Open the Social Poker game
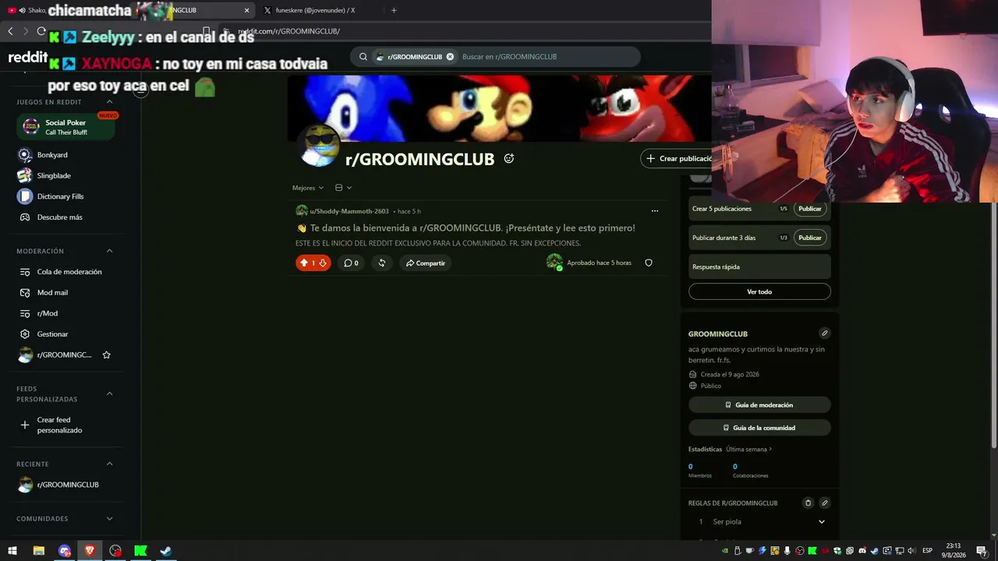This screenshot has width=998, height=561. 66,127
